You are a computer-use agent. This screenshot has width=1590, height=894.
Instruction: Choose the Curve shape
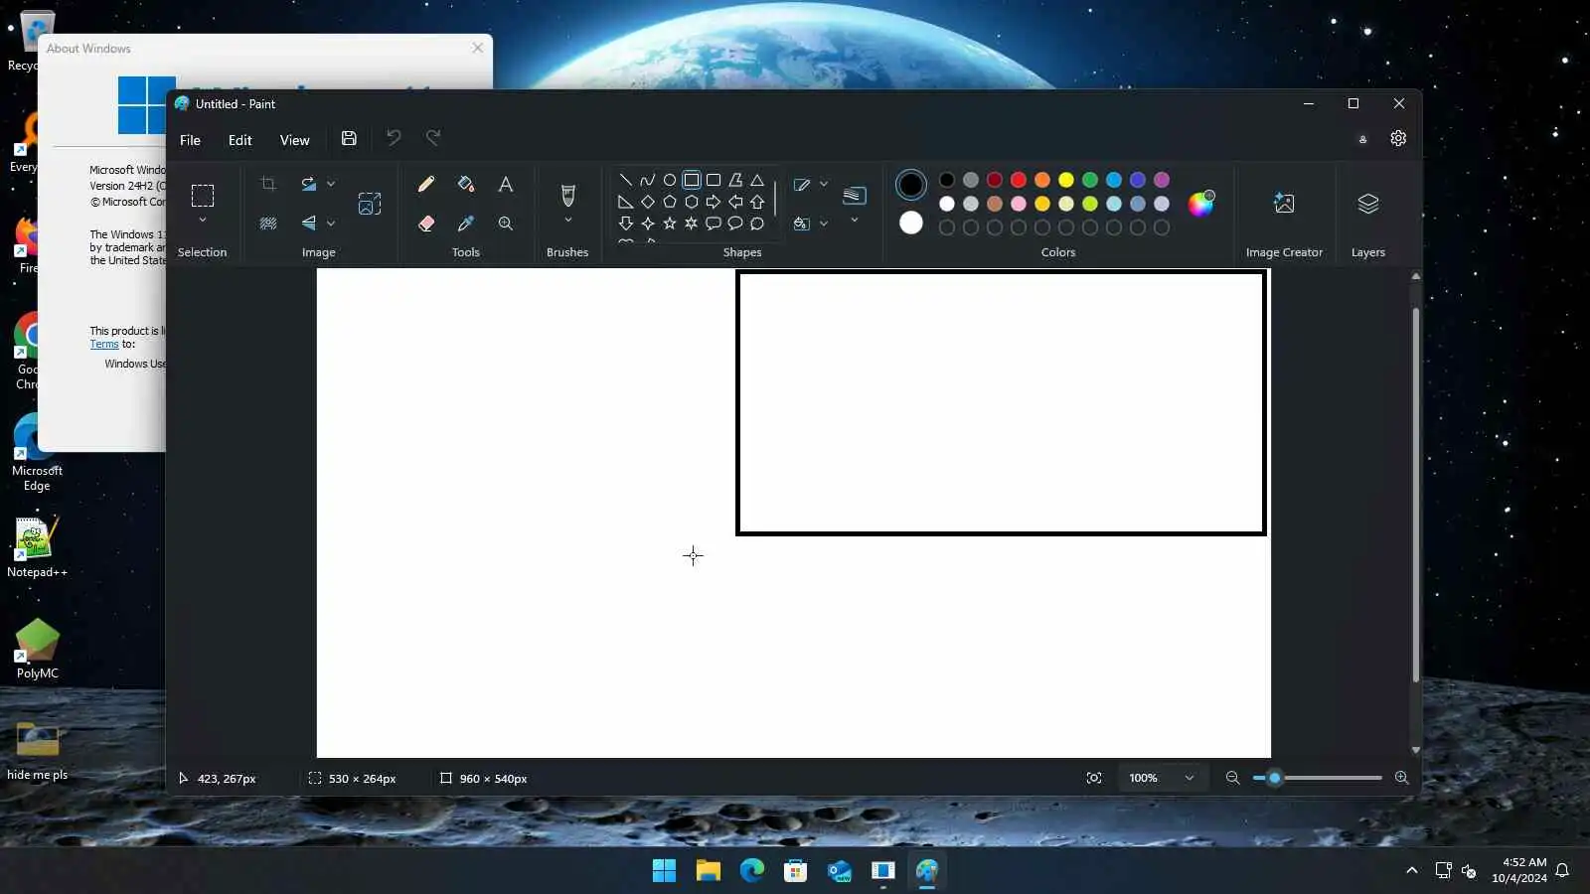pyautogui.click(x=648, y=180)
